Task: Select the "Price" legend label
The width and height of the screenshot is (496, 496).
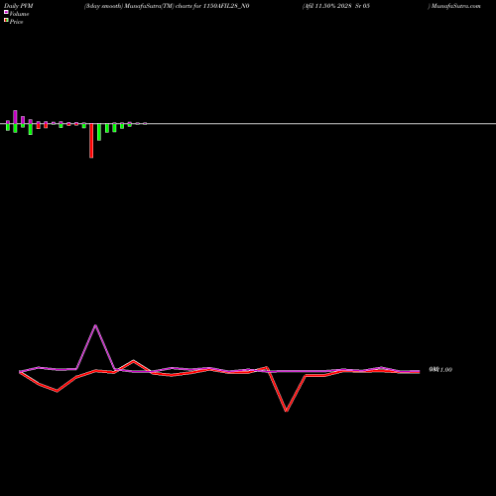Action: (x=16, y=22)
